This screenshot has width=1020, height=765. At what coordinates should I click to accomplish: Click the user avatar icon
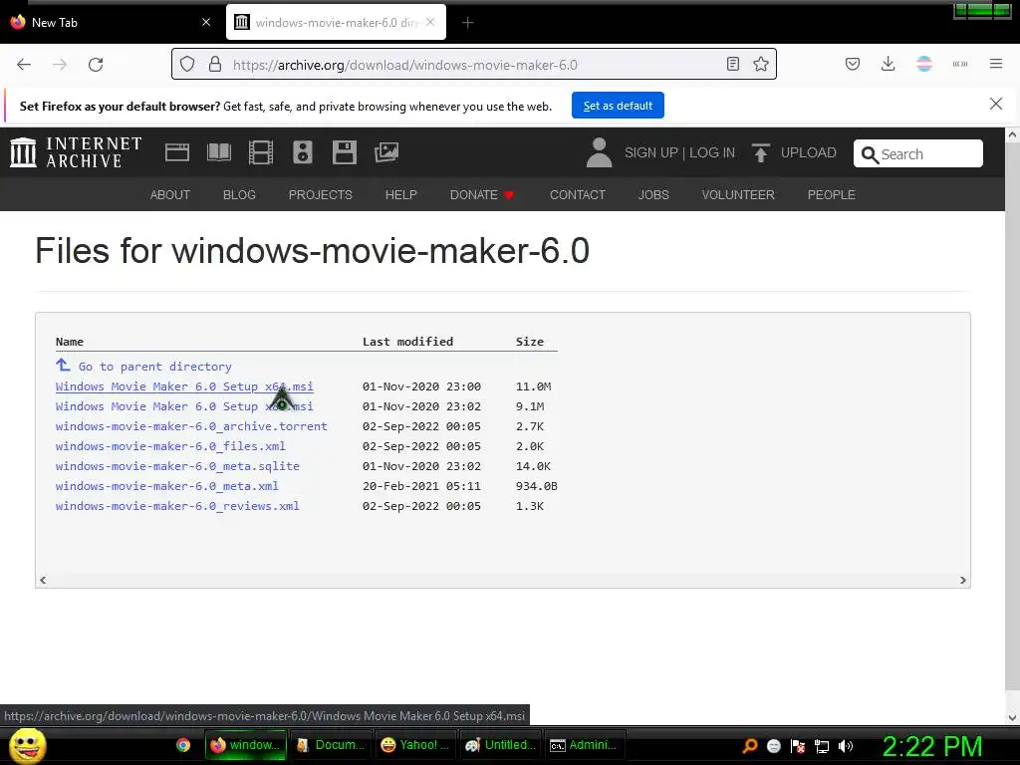pyautogui.click(x=599, y=152)
